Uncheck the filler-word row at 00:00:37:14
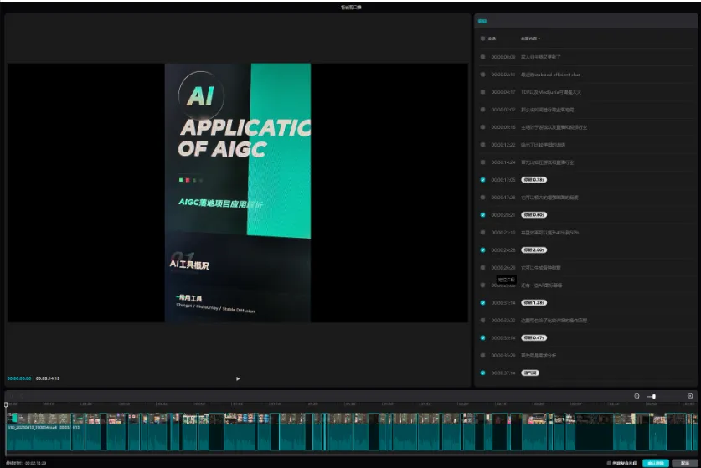This screenshot has width=701, height=468. (x=482, y=373)
